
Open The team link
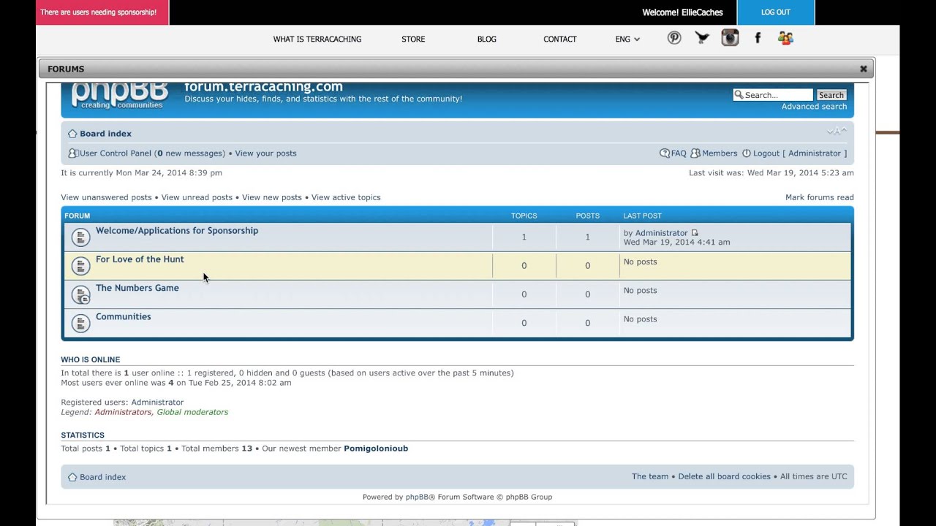[650, 476]
